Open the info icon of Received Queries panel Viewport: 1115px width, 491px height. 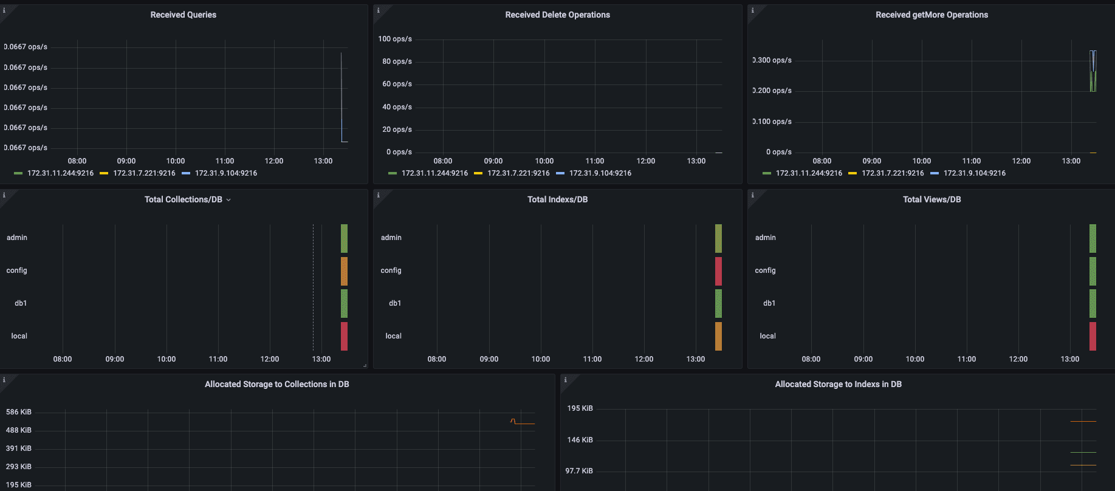(4, 10)
